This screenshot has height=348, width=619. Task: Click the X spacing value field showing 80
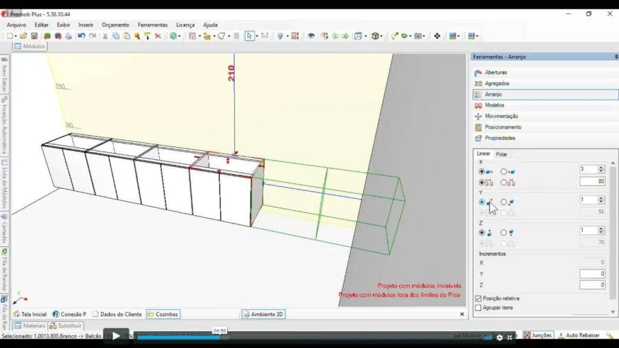[x=592, y=181]
